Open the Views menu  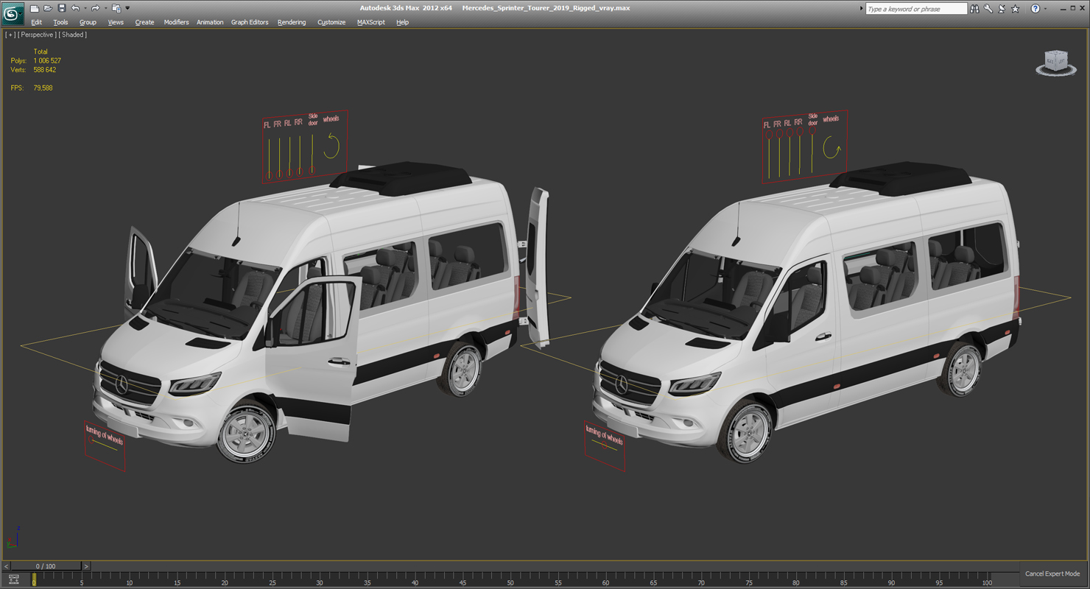(x=116, y=22)
